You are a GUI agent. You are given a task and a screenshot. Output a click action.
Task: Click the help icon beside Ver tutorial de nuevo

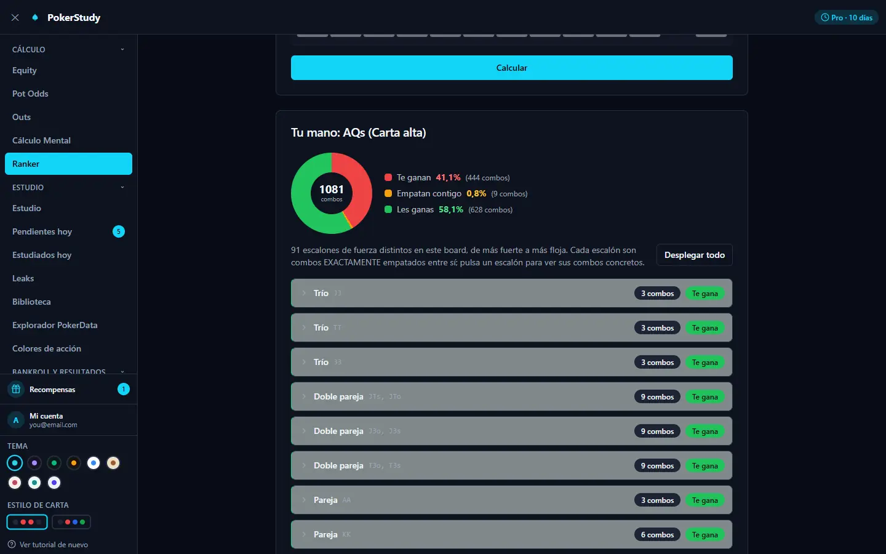click(12, 544)
